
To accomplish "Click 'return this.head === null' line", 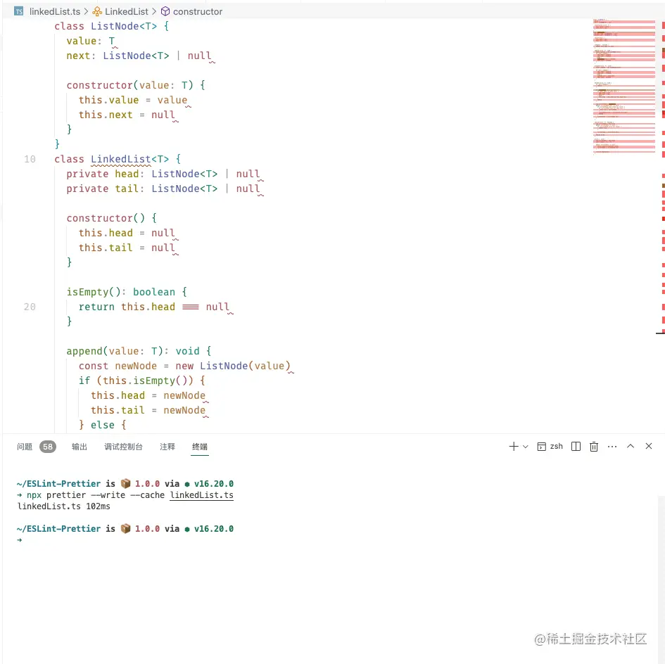I will [x=154, y=307].
